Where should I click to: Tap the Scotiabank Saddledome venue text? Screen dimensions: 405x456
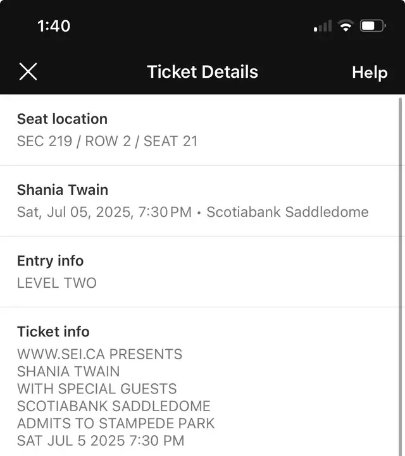287,212
